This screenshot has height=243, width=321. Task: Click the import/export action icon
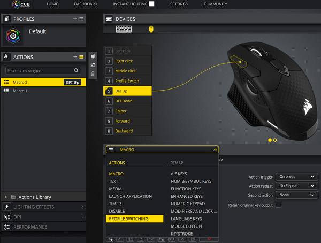[93, 65]
